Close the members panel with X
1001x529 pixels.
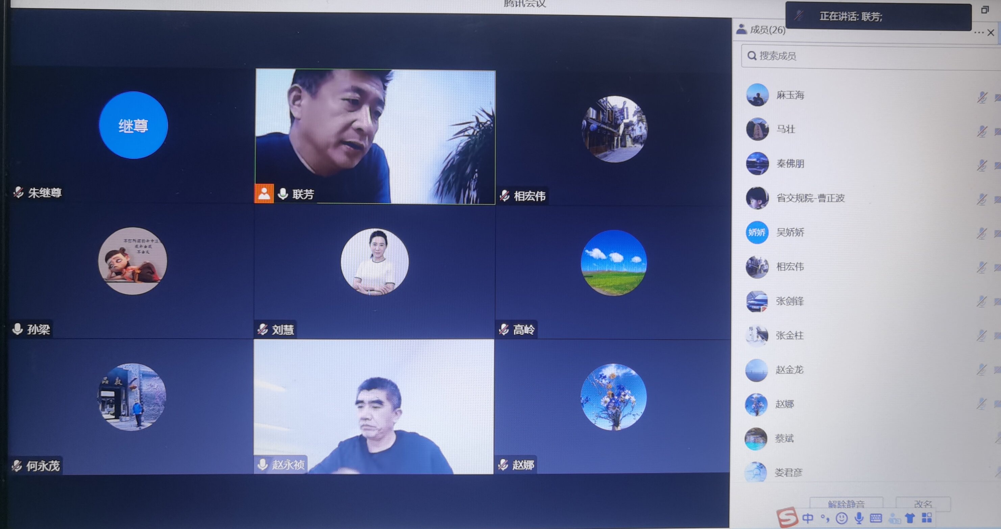point(991,33)
